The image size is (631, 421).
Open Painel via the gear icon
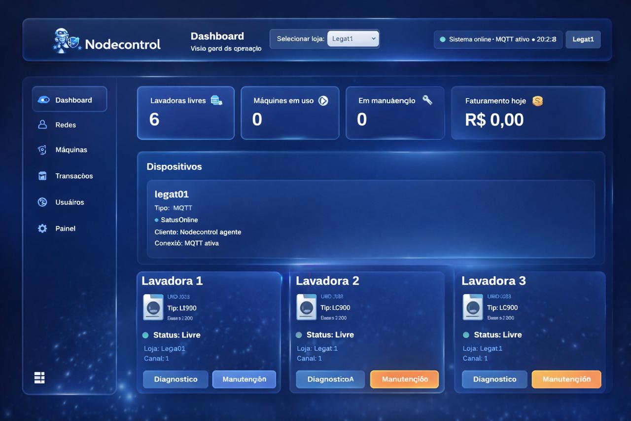[42, 228]
